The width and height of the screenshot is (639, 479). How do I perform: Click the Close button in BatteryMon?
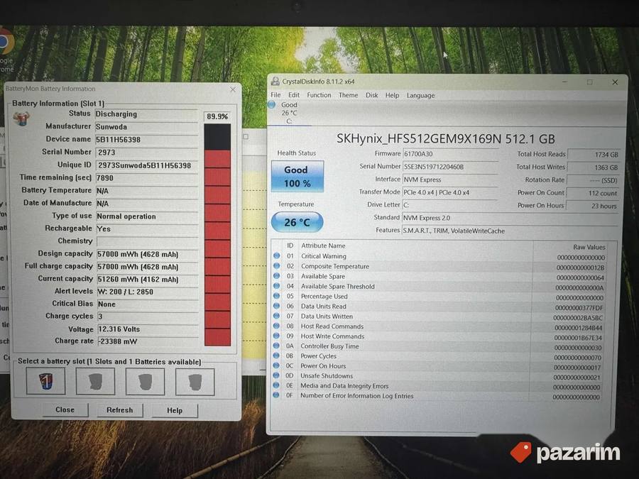click(65, 409)
